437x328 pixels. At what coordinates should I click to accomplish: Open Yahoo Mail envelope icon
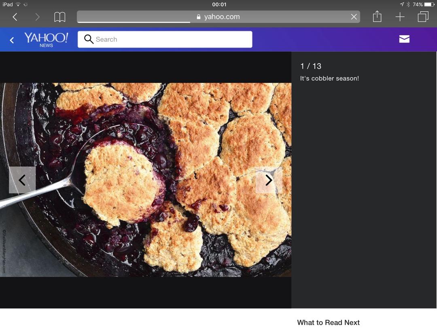(404, 39)
